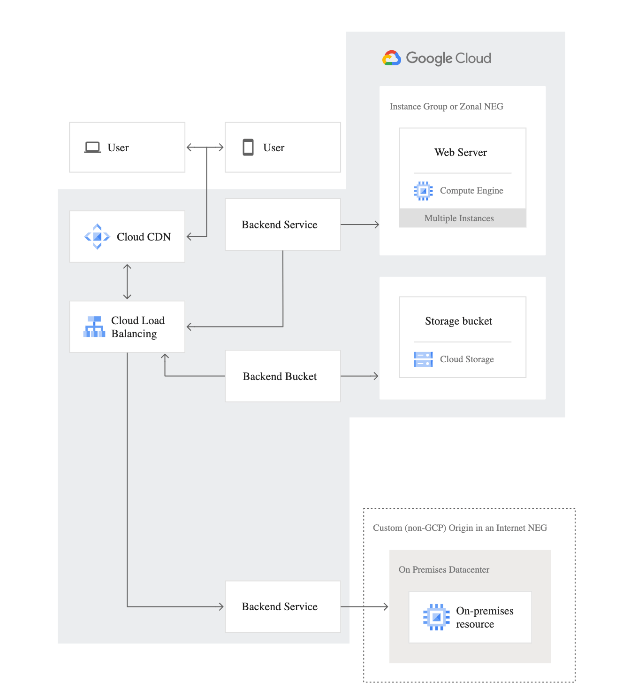Image resolution: width=623 pixels, height=699 pixels.
Task: Select the On-premises resource chip icon
Action: coord(437,617)
